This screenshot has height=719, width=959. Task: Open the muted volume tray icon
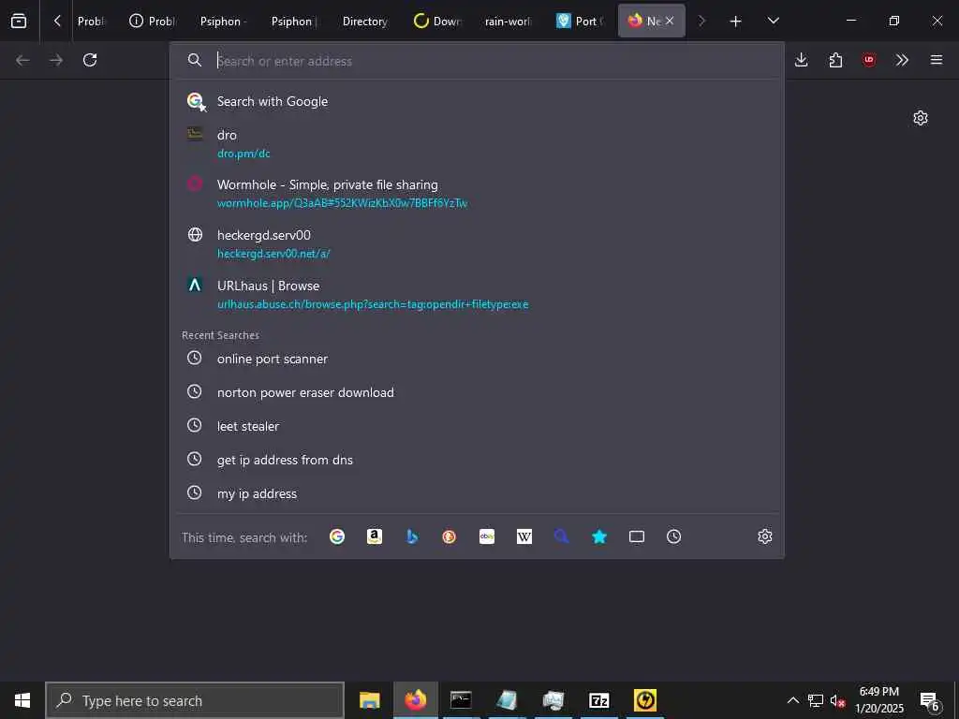coord(837,700)
